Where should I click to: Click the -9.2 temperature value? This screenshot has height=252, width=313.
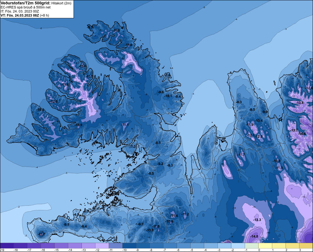point(160,163)
